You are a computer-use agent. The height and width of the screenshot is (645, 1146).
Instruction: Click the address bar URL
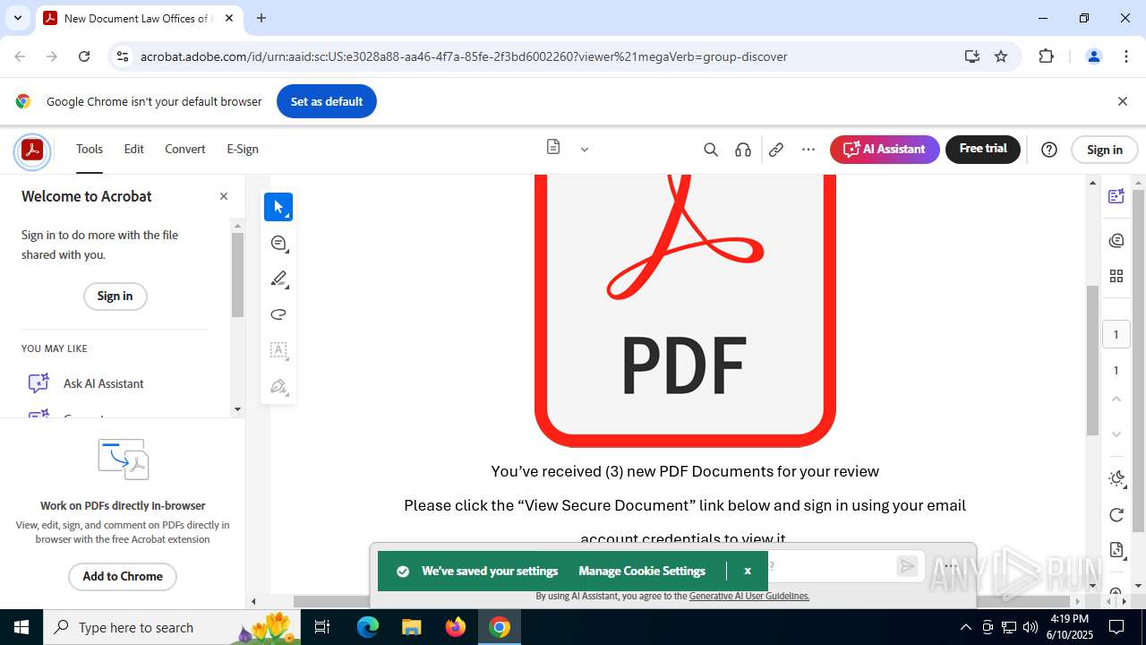pyautogui.click(x=464, y=56)
